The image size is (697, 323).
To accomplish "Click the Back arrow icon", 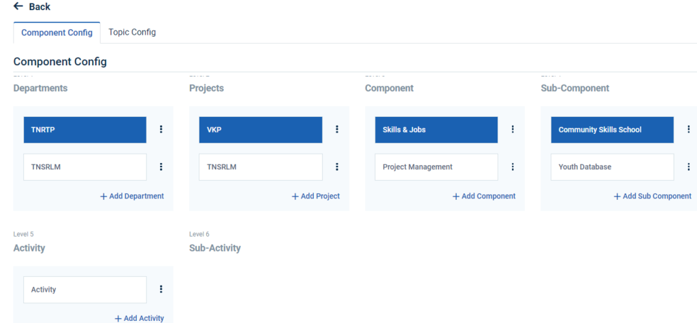I will (18, 7).
